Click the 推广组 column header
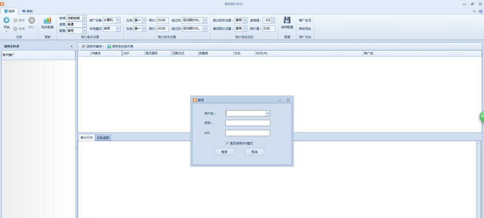The height and width of the screenshot is (218, 484). tap(422, 53)
